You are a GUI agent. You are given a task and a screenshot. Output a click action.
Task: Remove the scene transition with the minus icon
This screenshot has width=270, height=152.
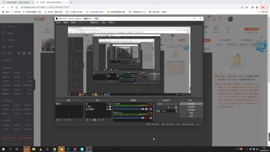point(172,107)
